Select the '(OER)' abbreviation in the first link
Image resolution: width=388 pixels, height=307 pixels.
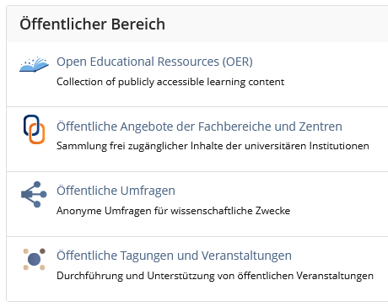(x=238, y=62)
